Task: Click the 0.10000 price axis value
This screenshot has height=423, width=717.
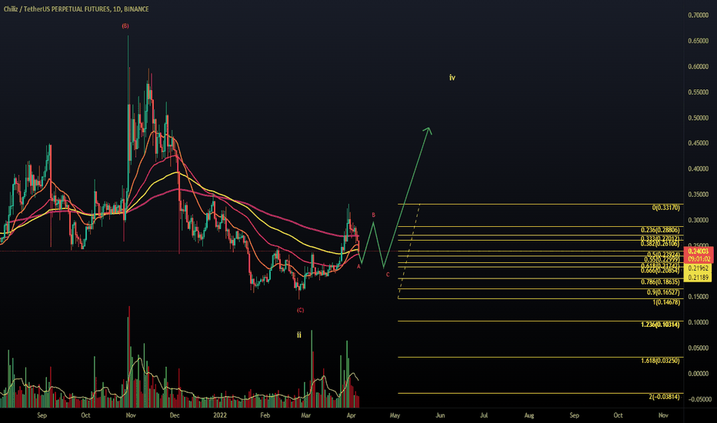Action: coord(699,322)
